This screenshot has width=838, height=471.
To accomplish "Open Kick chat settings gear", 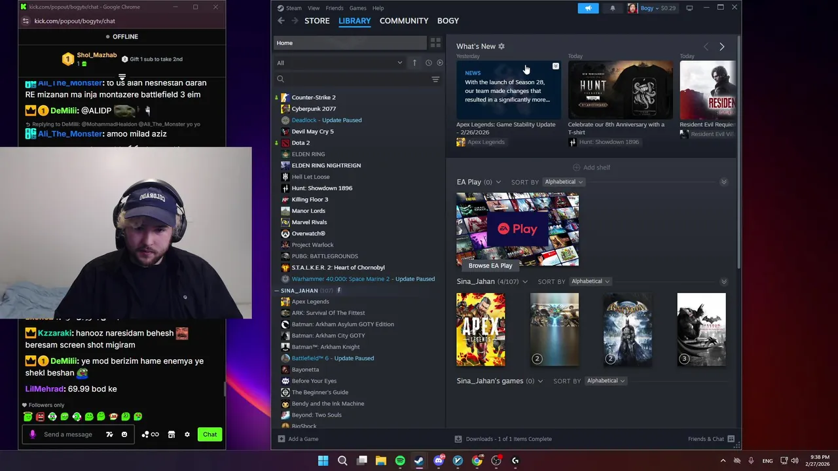I will point(187,434).
